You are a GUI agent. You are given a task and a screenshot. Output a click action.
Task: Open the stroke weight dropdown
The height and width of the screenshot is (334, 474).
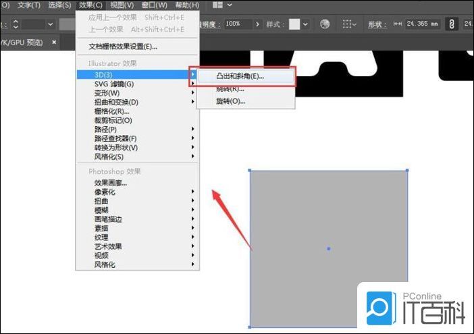pos(51,24)
